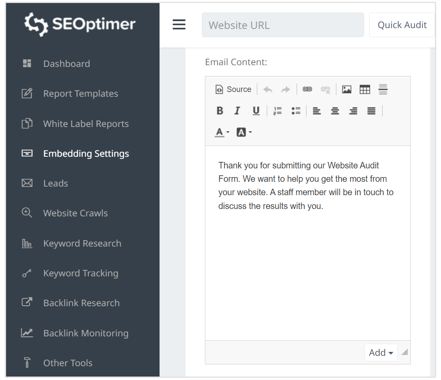Image resolution: width=441 pixels, height=380 pixels.
Task: Insert a table in the editor
Action: (x=365, y=89)
